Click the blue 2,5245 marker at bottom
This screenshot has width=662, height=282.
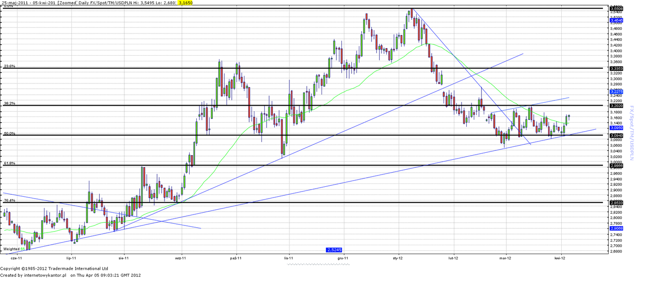pos(334,249)
